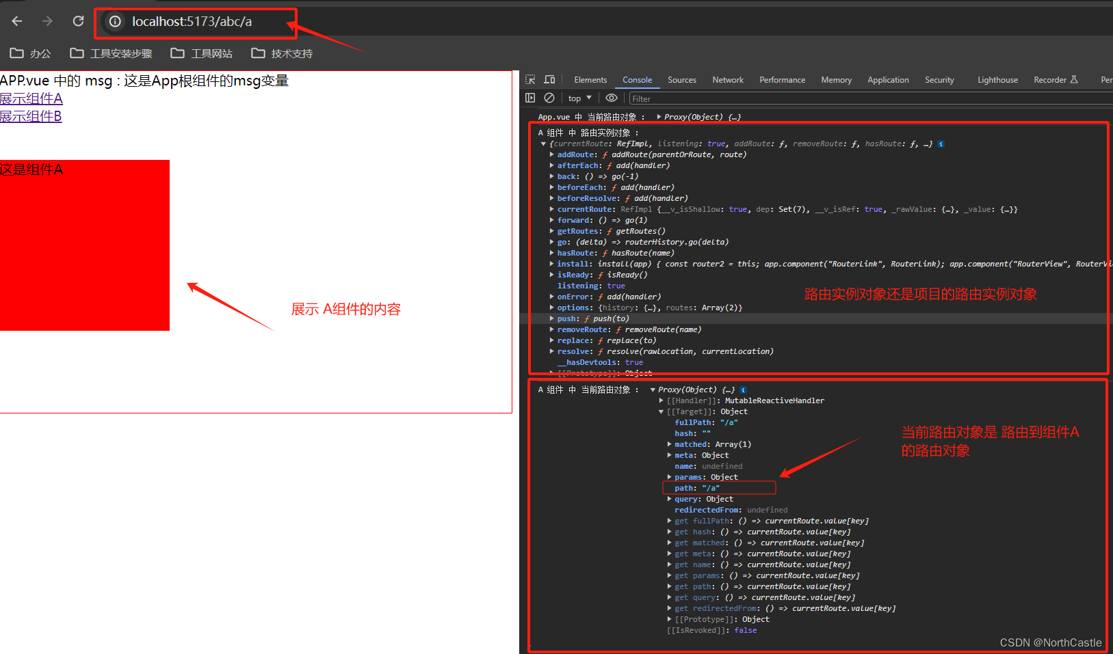The height and width of the screenshot is (654, 1113).
Task: Click the red 这是组件A box
Action: pyautogui.click(x=85, y=245)
